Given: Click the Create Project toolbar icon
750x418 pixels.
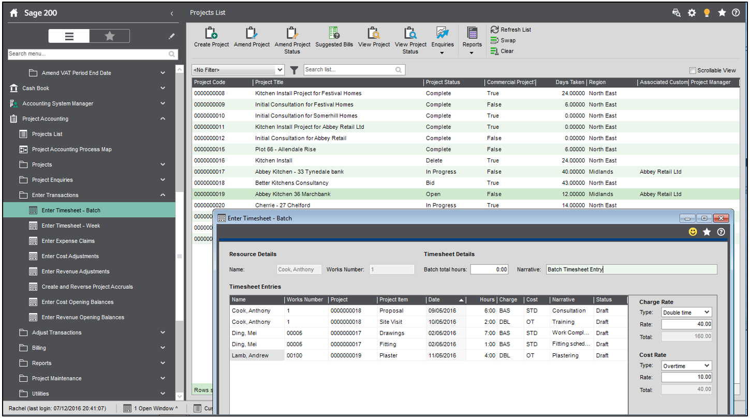Looking at the screenshot, I should click(x=211, y=37).
